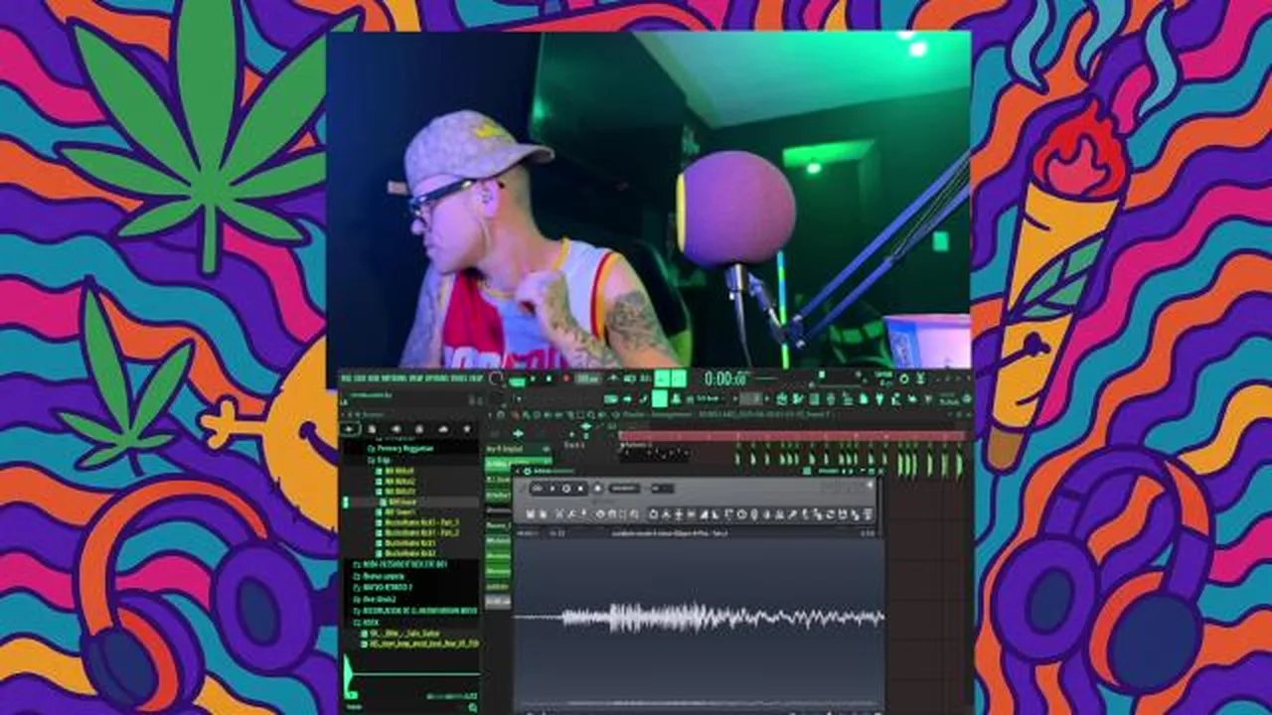Click the large green snap square in the toolbar

660,398
